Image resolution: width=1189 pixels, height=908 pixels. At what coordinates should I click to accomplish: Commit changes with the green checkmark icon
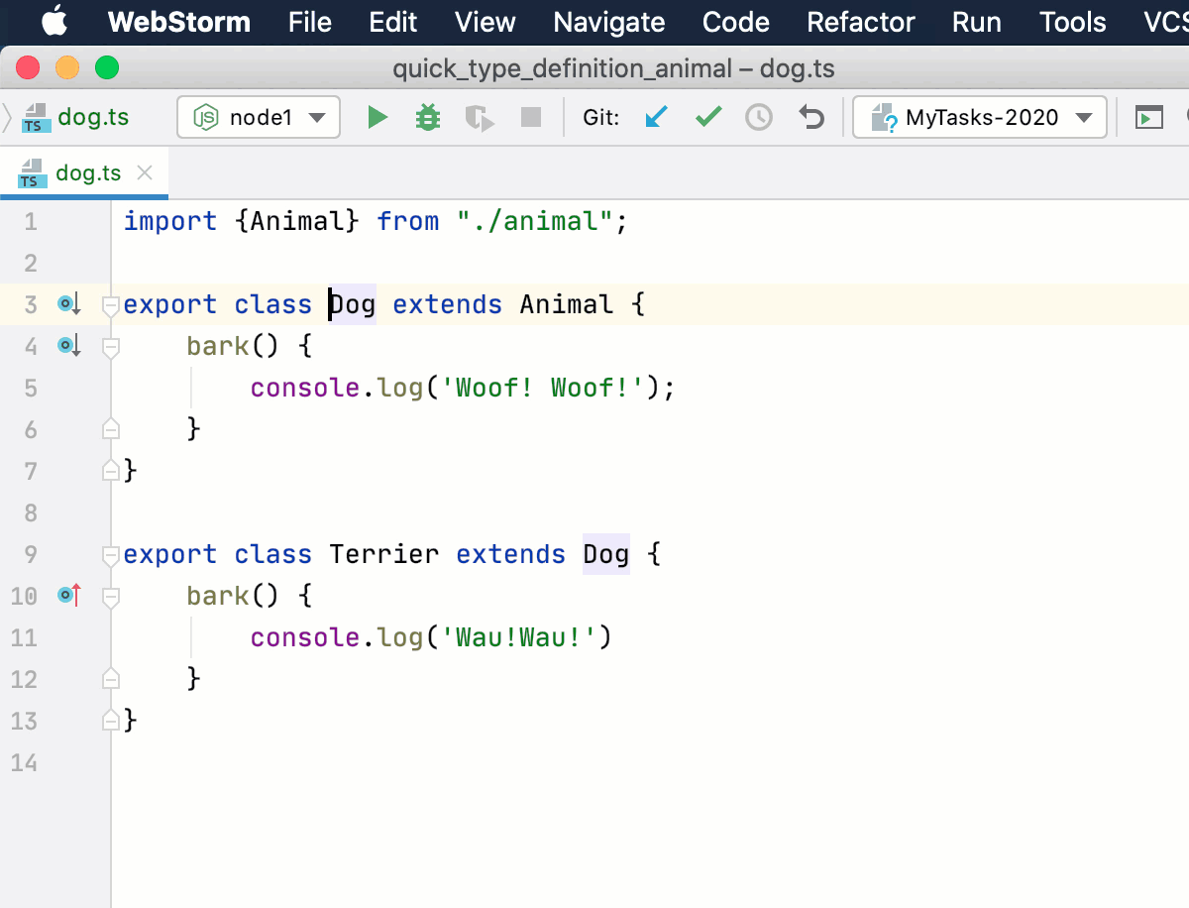[x=707, y=116]
